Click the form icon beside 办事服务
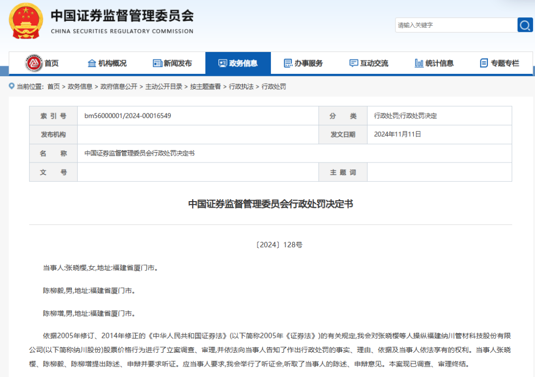 [288, 63]
